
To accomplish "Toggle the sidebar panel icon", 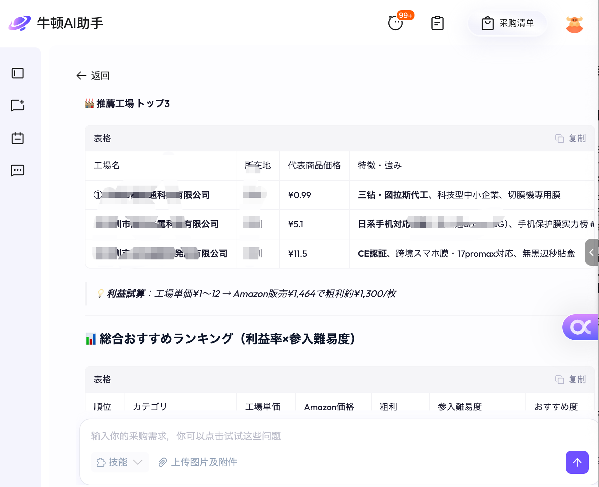I will (18, 73).
